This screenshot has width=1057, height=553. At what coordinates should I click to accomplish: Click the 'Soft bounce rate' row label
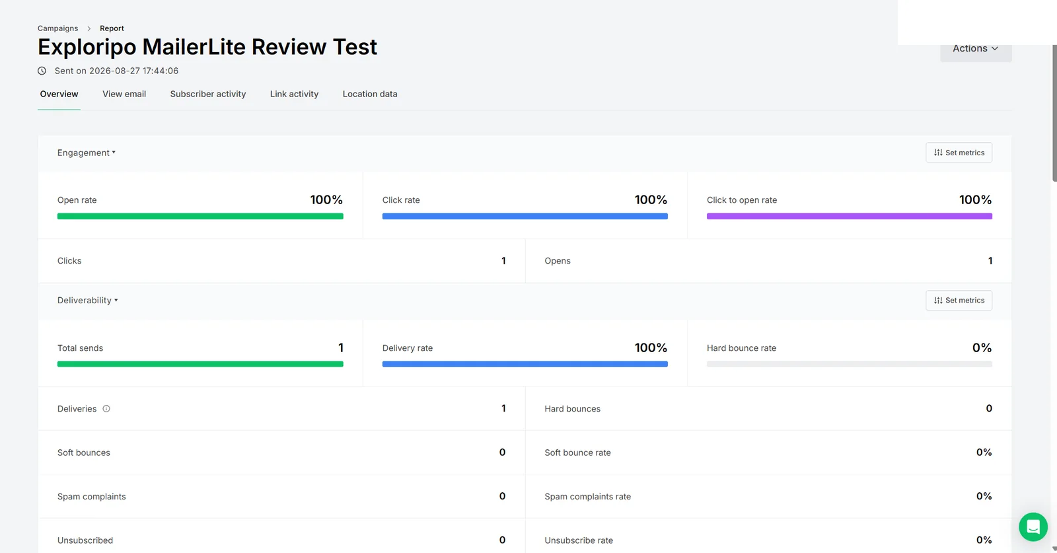tap(578, 453)
